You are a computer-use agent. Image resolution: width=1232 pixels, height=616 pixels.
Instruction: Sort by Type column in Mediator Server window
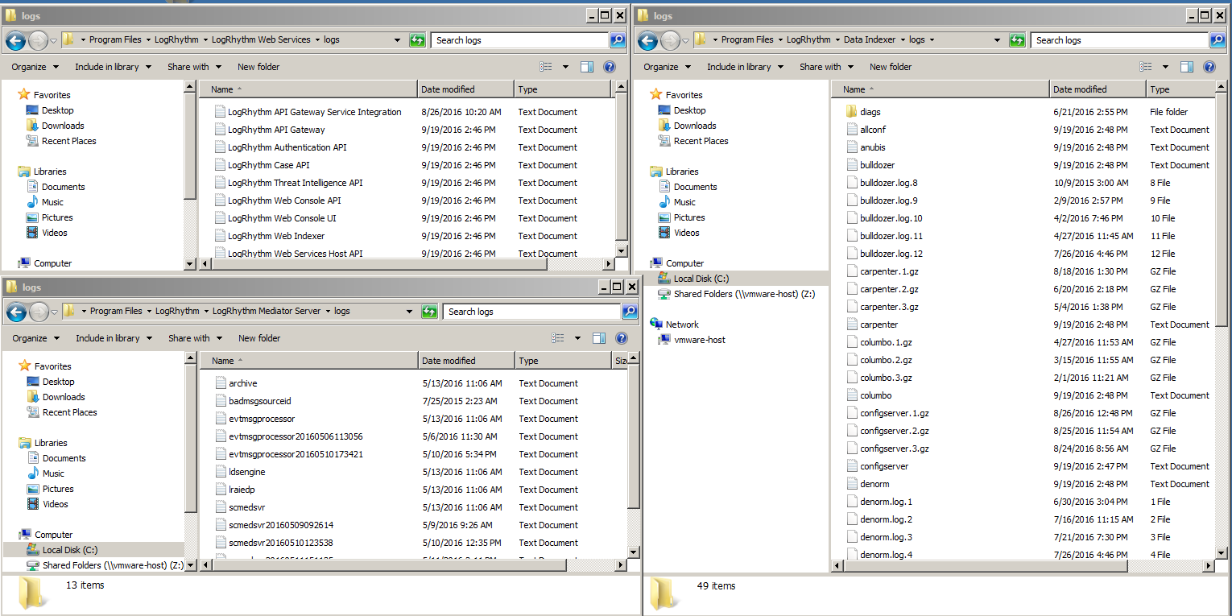(x=564, y=361)
